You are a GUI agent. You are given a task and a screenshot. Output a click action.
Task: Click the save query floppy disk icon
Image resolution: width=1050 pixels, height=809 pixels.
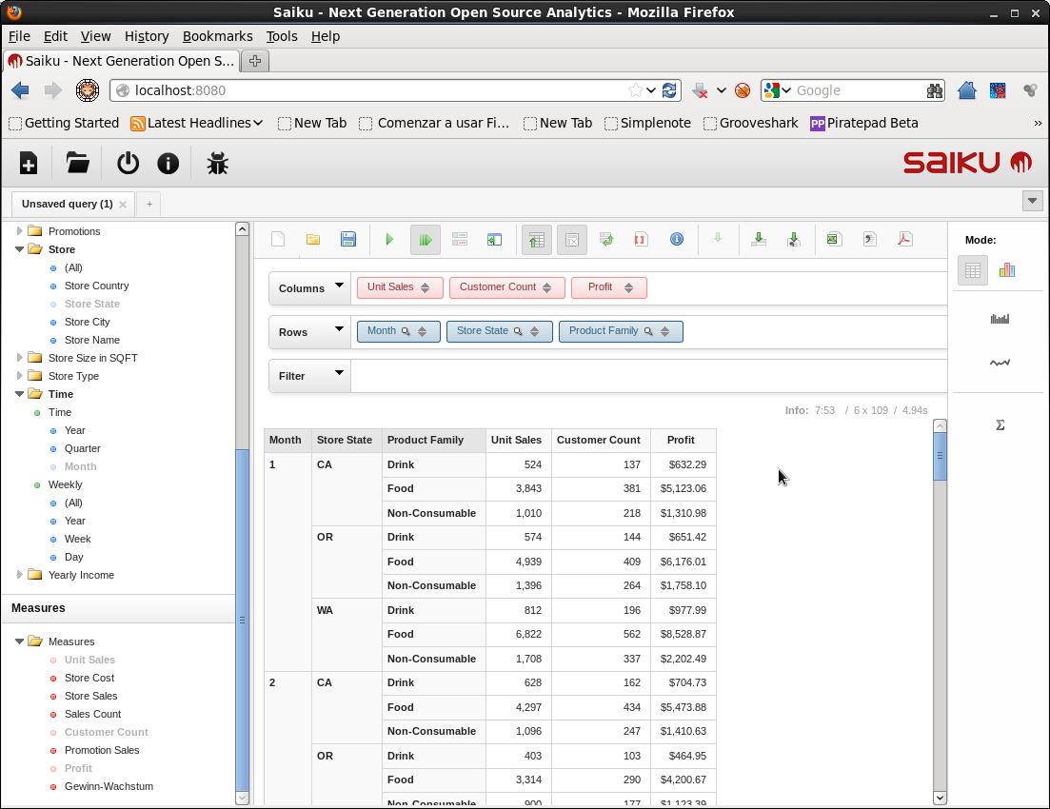[348, 240]
